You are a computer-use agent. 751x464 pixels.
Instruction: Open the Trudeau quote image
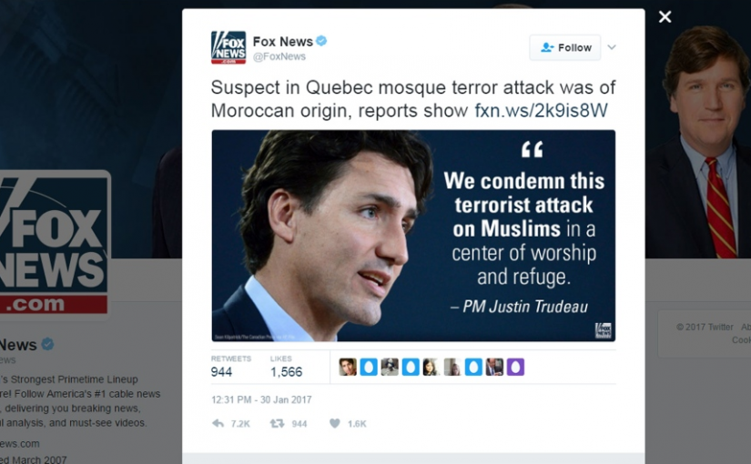pos(413,236)
